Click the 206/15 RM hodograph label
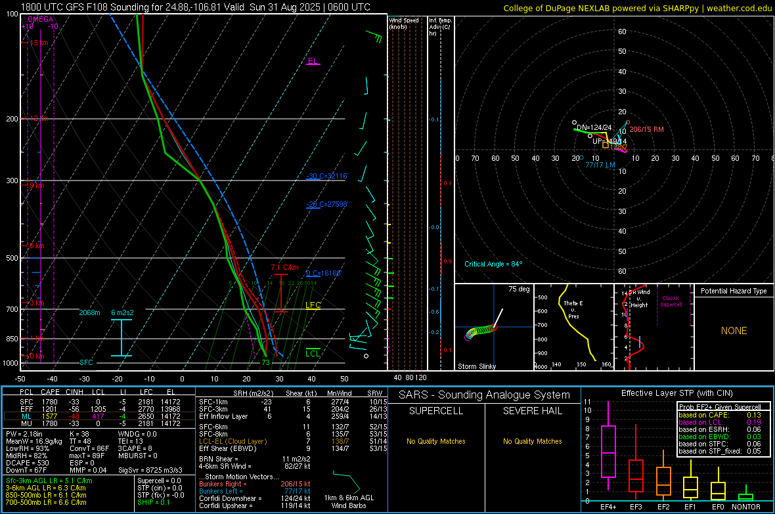The height and width of the screenshot is (514, 775). click(x=646, y=129)
